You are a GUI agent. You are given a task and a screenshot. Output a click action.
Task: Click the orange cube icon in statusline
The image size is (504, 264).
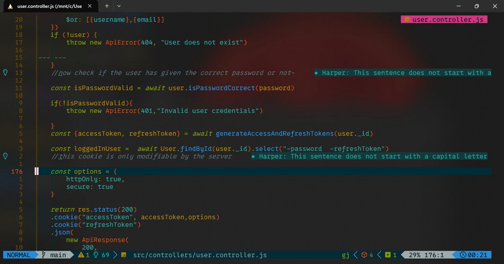[x=365, y=255]
